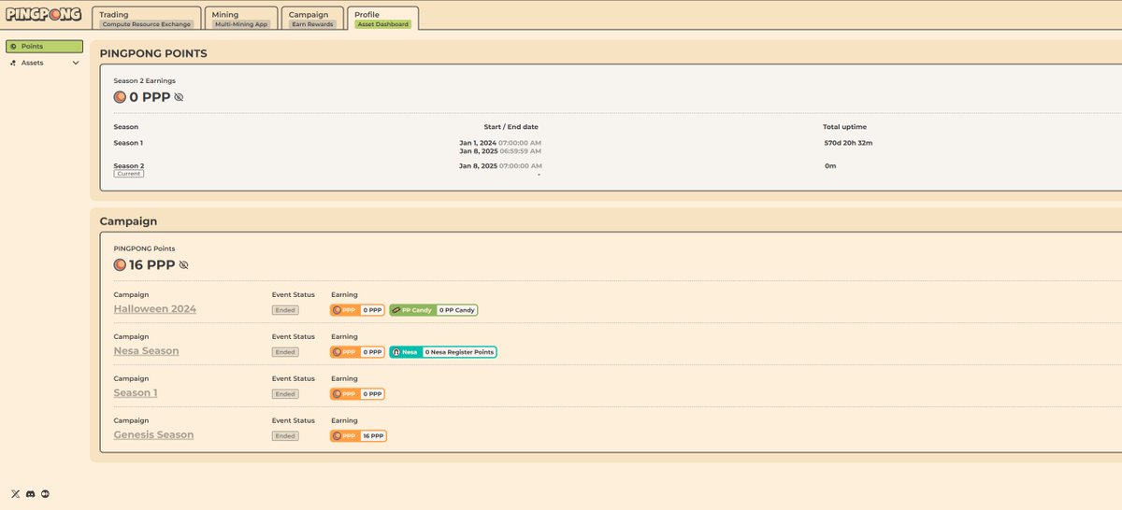
Task: Click the 0 PP Candy value
Action: tap(456, 310)
